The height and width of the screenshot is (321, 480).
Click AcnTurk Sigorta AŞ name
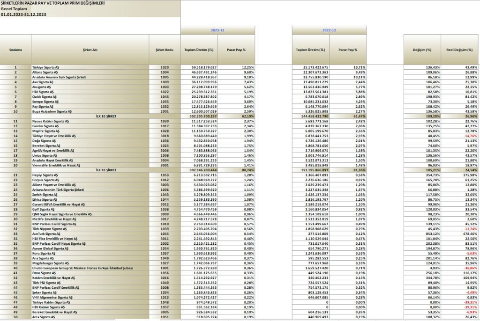click(x=46, y=234)
